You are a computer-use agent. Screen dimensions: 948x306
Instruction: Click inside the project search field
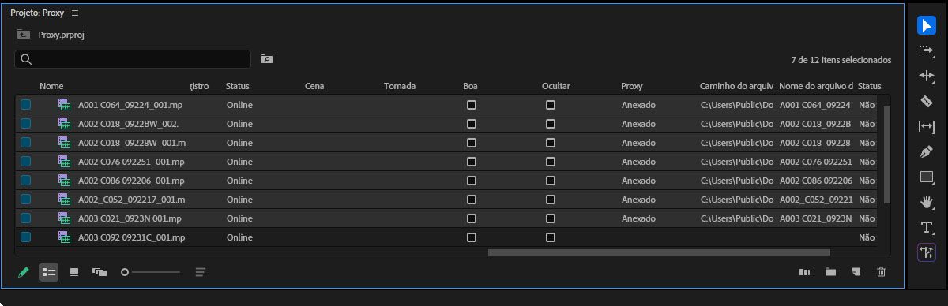[x=133, y=59]
